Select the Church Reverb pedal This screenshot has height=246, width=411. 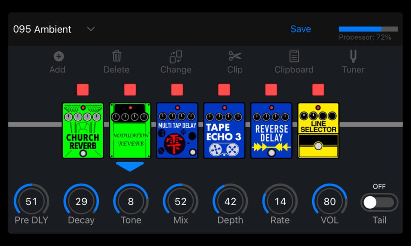(x=83, y=130)
